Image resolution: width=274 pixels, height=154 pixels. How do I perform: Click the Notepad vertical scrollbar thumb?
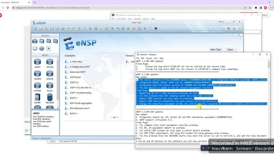269,65
